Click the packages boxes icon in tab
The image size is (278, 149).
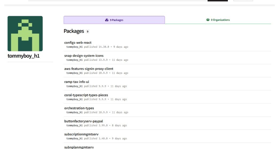(107, 20)
